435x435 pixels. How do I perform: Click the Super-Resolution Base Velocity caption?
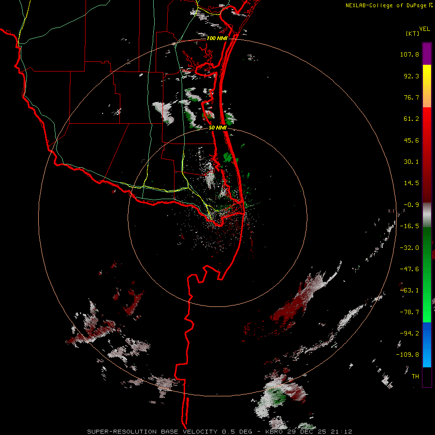[x=219, y=432]
